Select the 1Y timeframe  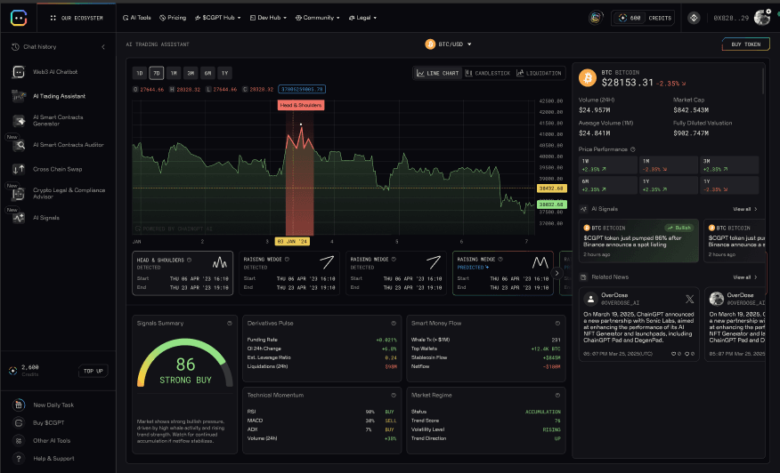225,73
